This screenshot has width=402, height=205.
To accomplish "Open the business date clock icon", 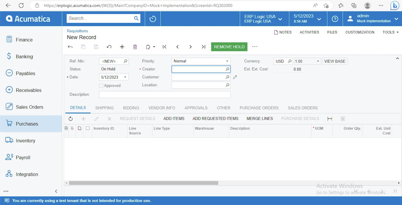I will (152, 18).
